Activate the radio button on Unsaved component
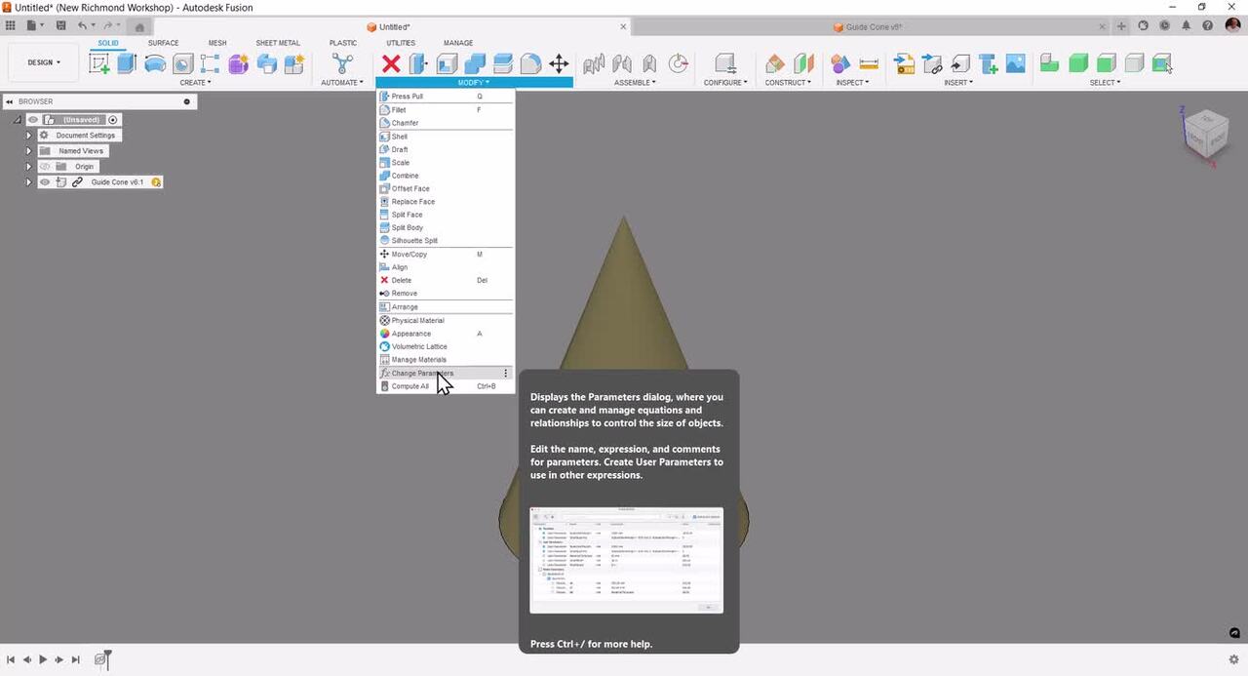Screen dimensions: 1248x676 coord(113,120)
